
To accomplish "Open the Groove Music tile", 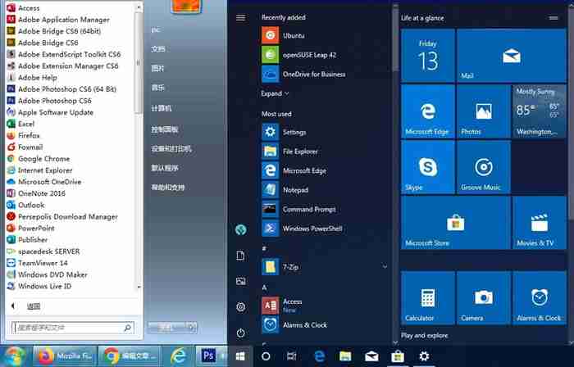I will [x=484, y=167].
